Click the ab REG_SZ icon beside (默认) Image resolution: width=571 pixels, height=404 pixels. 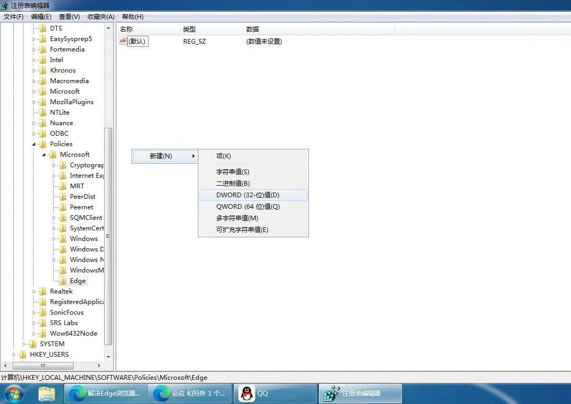[x=122, y=41]
